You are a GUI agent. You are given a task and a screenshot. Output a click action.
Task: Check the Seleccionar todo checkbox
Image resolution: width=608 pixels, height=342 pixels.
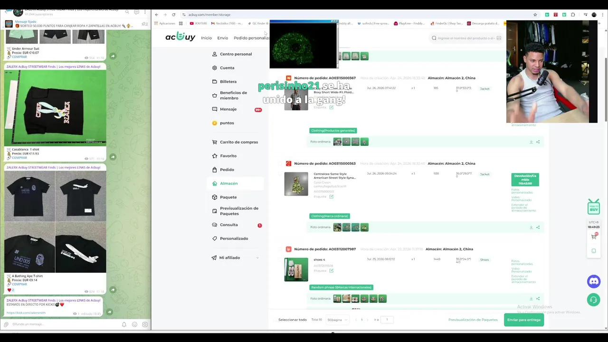[x=275, y=320]
